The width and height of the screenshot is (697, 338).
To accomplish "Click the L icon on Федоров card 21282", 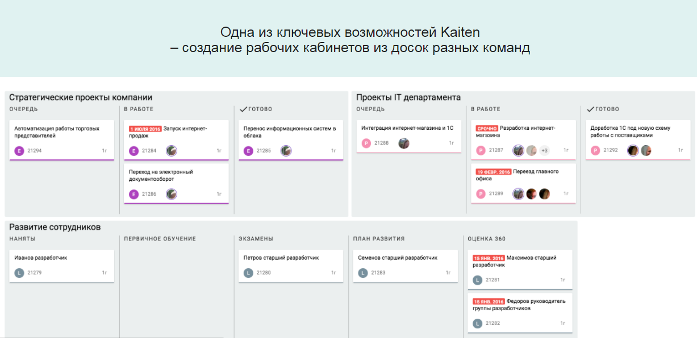I will coord(478,324).
